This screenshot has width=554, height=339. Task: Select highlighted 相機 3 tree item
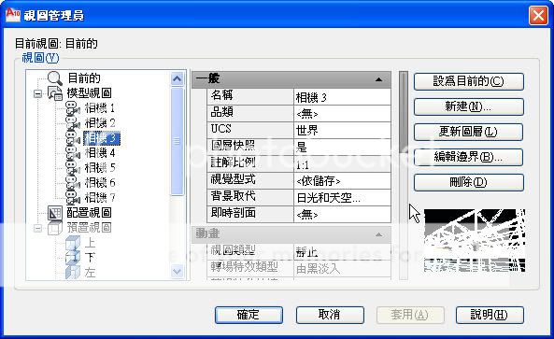tap(102, 138)
